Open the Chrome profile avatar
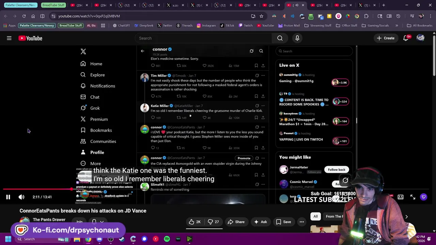The height and width of the screenshot is (245, 436). (x=421, y=16)
